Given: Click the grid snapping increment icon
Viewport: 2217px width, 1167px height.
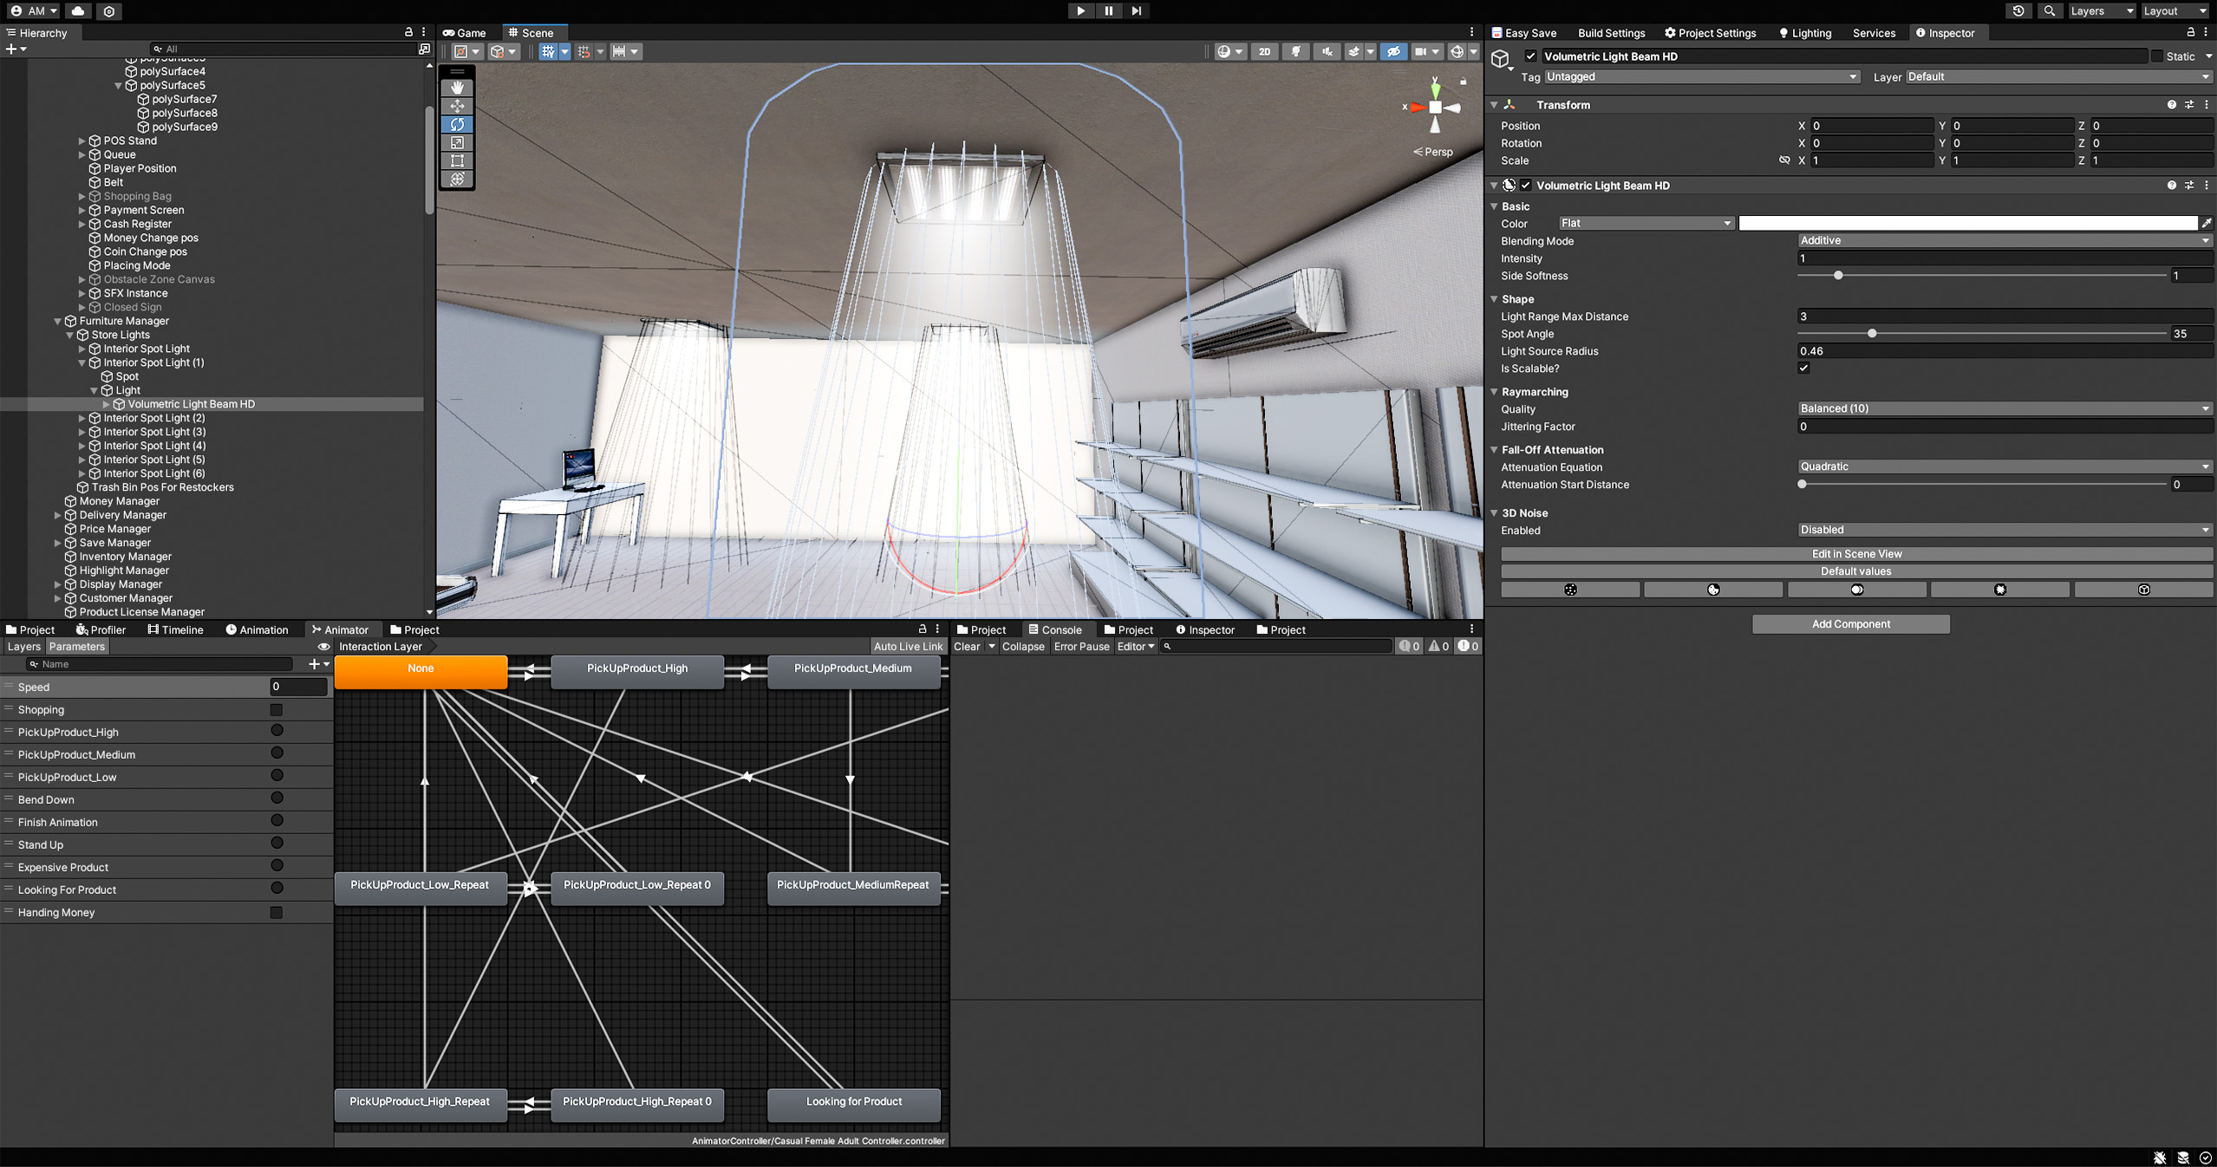Looking at the screenshot, I should point(584,51).
